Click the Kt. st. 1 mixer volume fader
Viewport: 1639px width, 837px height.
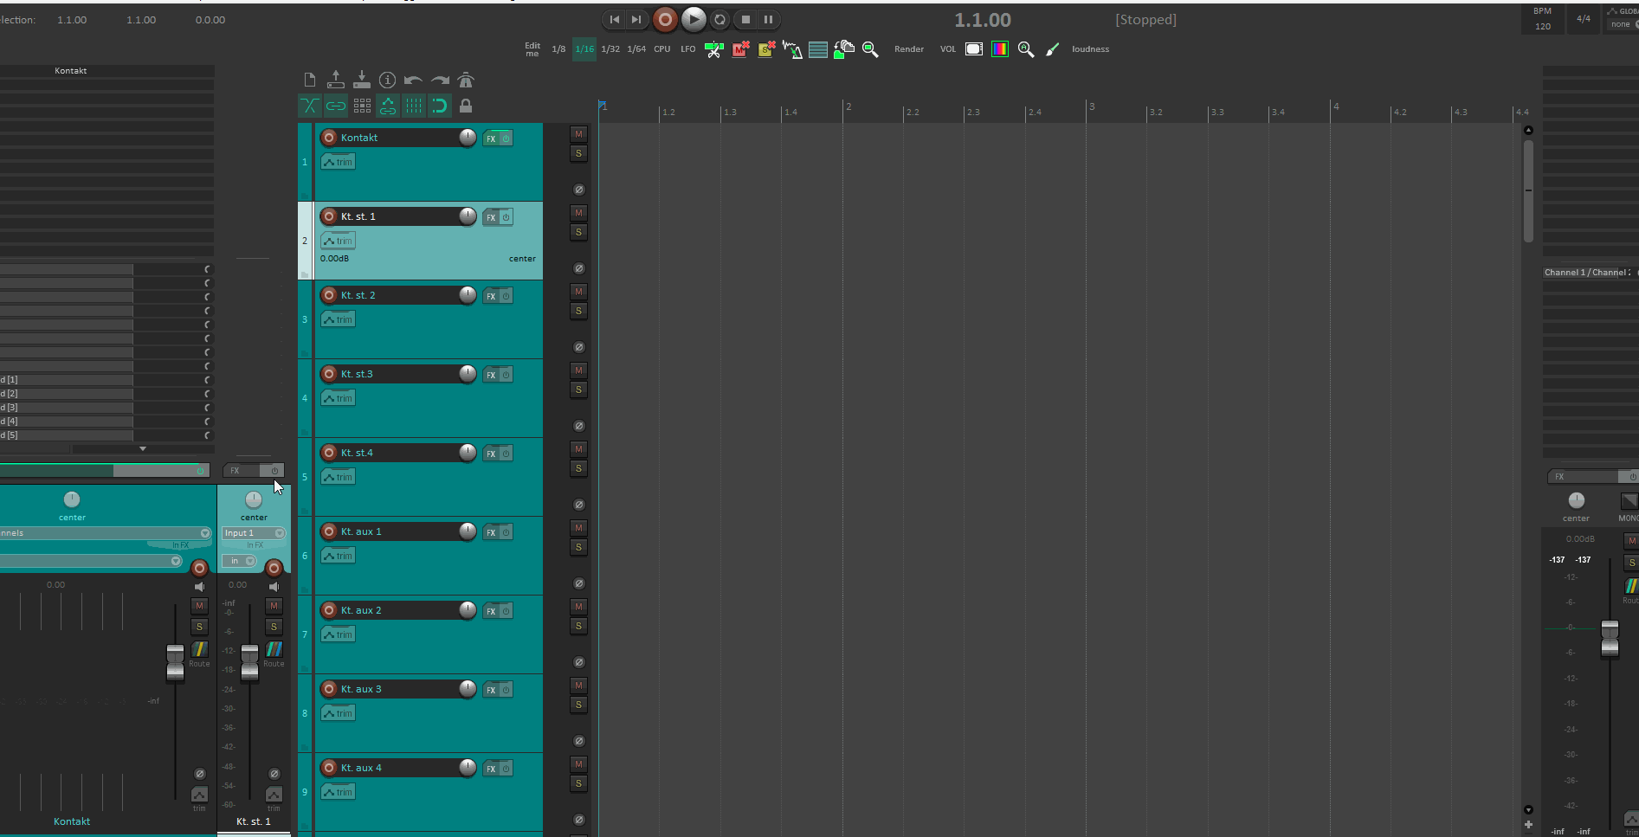click(249, 661)
